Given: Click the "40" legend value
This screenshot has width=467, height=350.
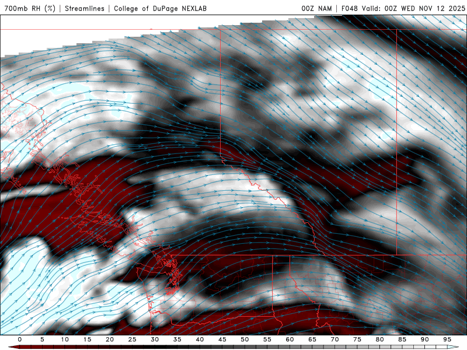Looking at the screenshot, I should [200, 339].
